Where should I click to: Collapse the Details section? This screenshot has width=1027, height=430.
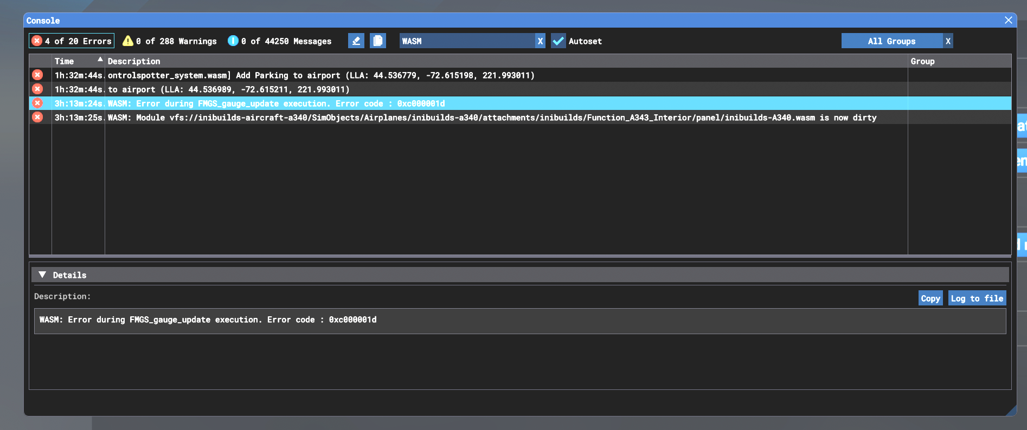coord(42,275)
